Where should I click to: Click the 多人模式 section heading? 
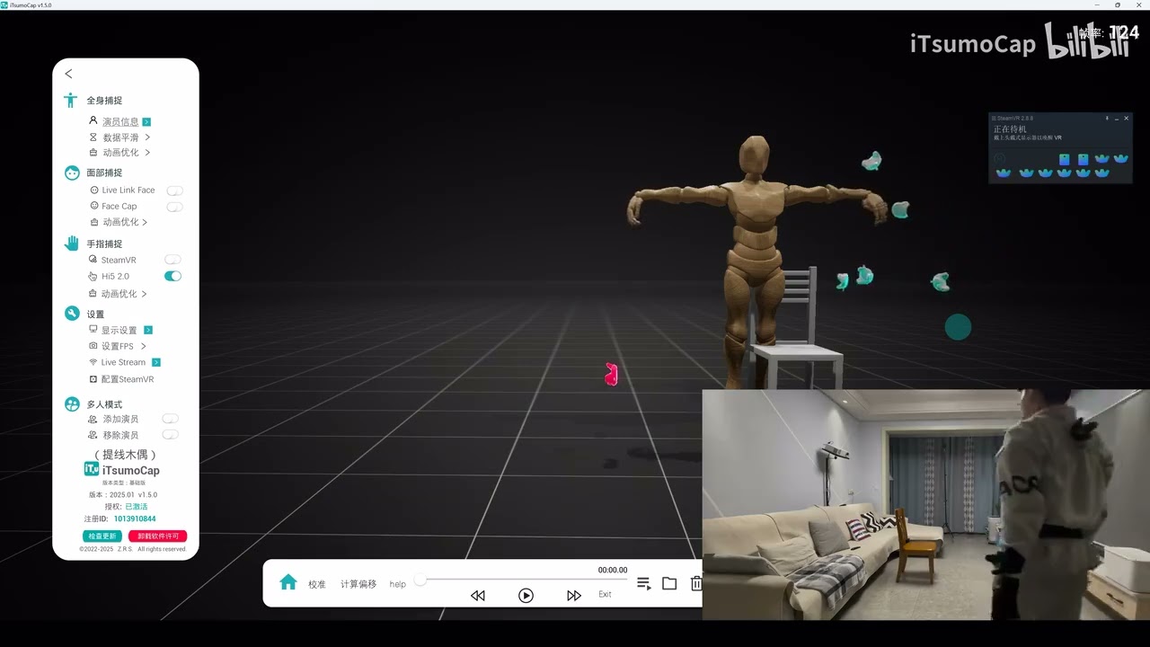[104, 404]
